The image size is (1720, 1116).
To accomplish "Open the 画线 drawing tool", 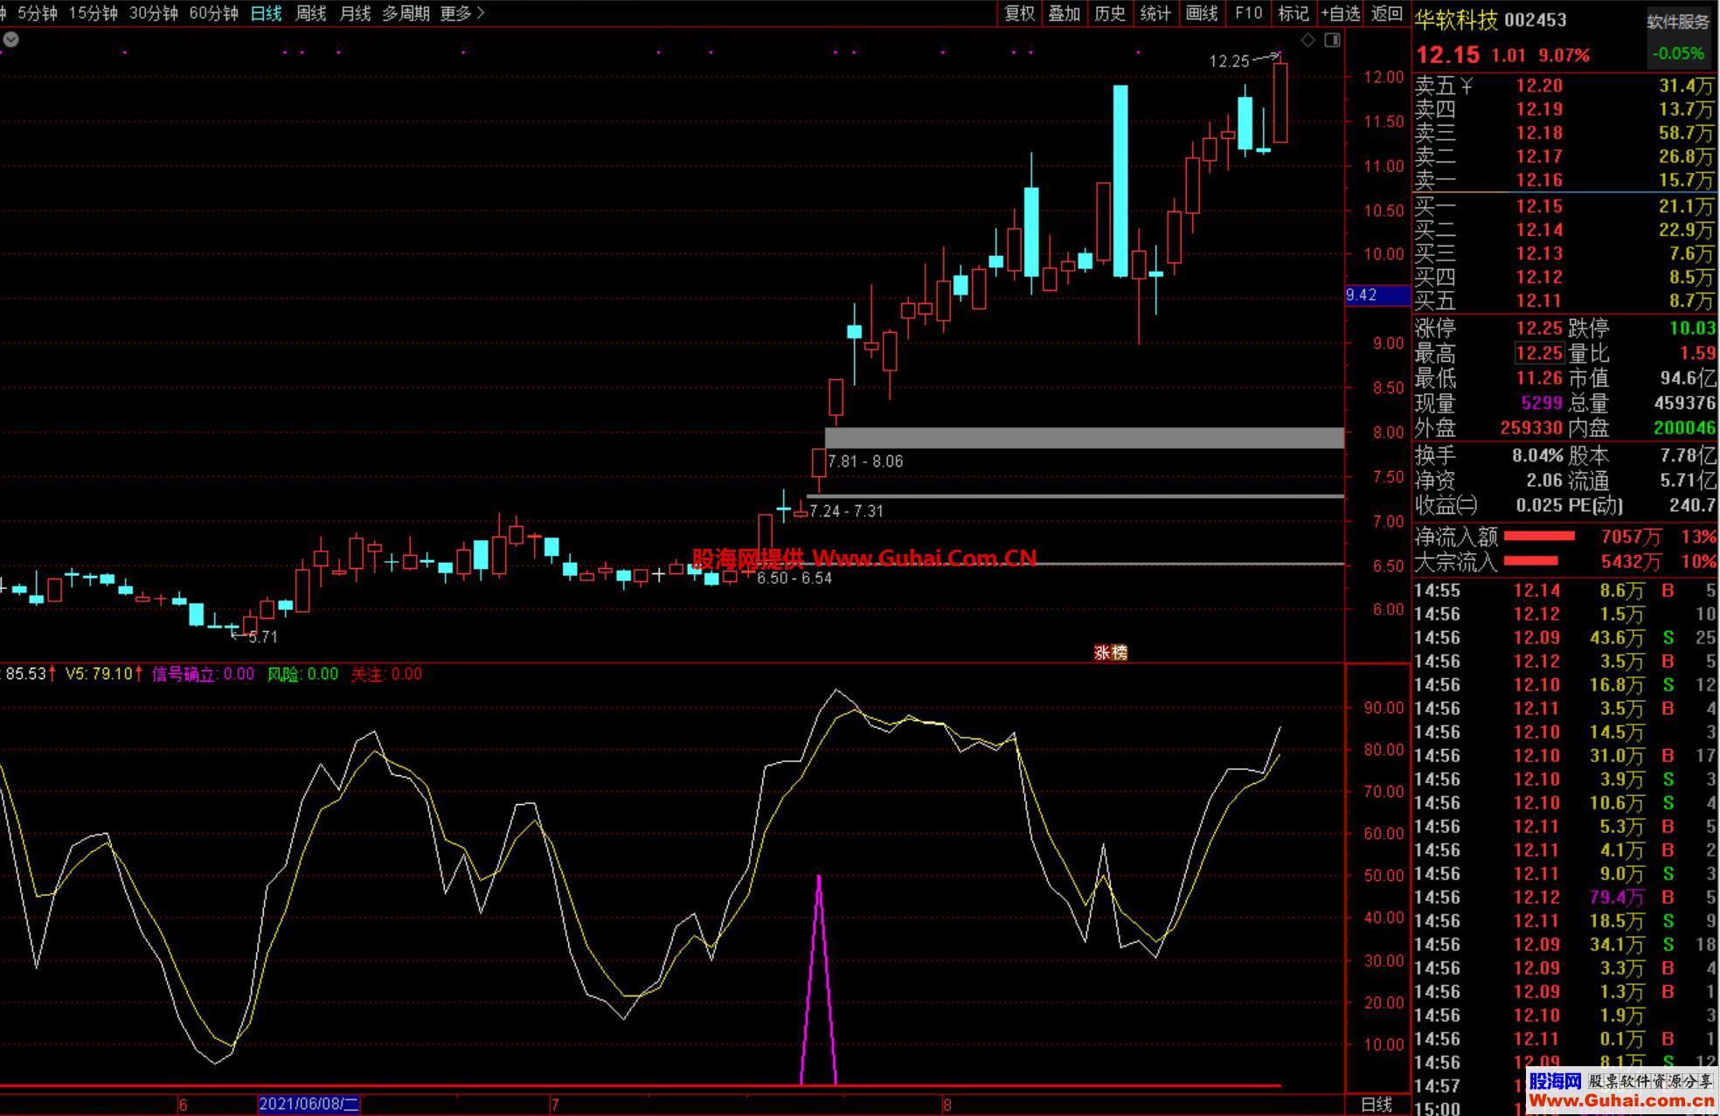I will coord(1201,13).
